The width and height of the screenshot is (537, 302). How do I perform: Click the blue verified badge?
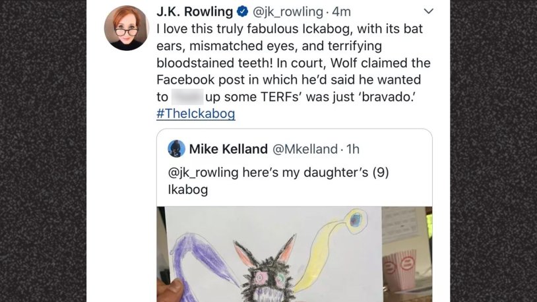click(243, 13)
